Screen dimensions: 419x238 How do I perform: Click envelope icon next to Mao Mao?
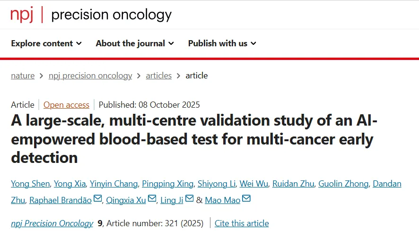246,199
